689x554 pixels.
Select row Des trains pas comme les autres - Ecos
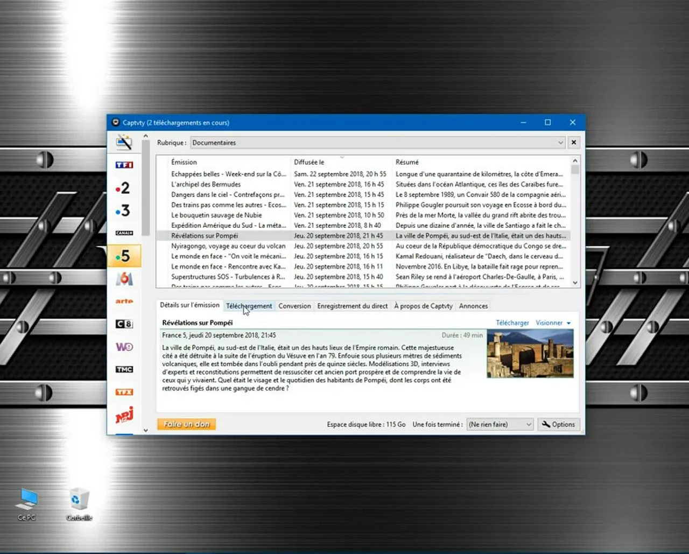[x=363, y=205]
